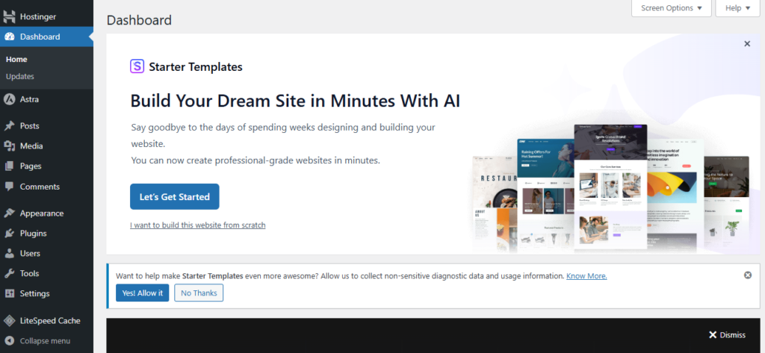
Task: Click the Astra logo icon
Action: click(9, 99)
